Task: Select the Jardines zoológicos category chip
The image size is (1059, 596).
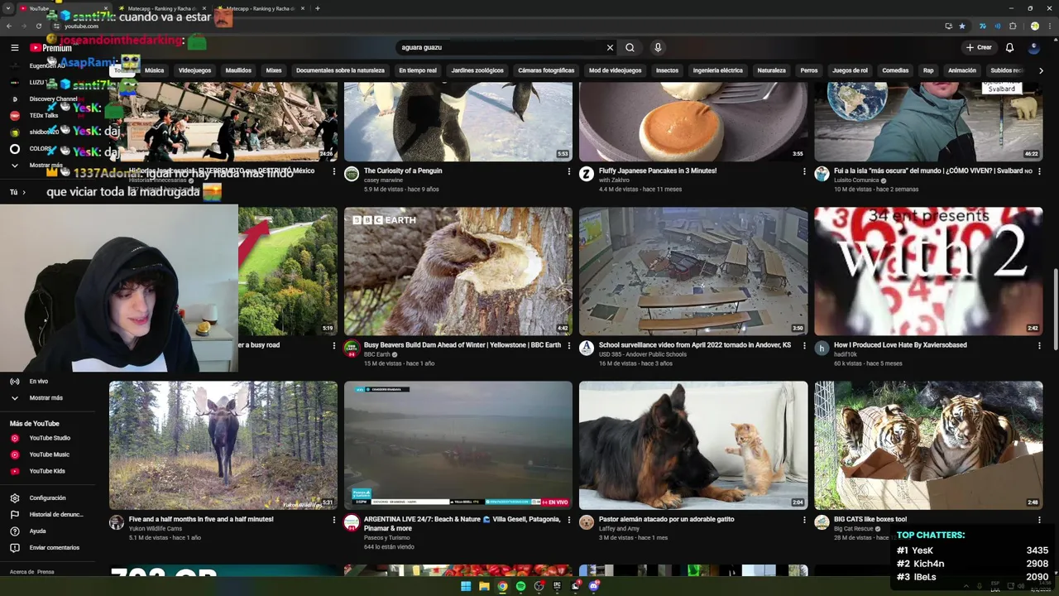Action: pos(477,70)
